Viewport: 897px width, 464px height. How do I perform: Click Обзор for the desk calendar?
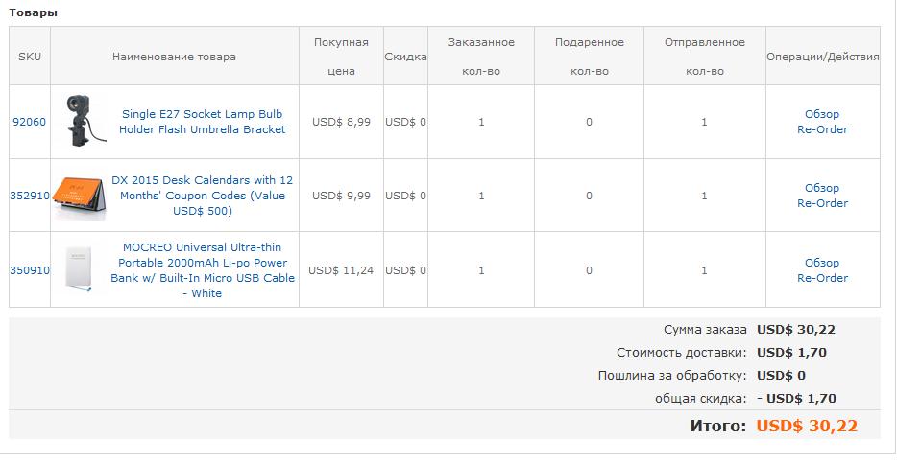tap(822, 188)
